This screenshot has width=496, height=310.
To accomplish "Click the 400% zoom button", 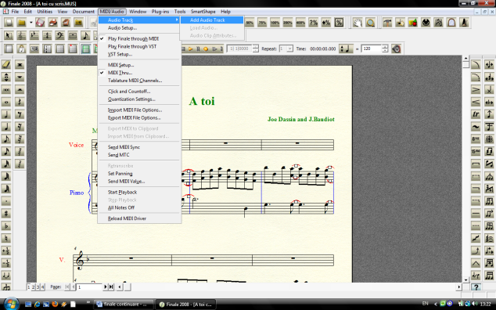I will click(x=300, y=23).
